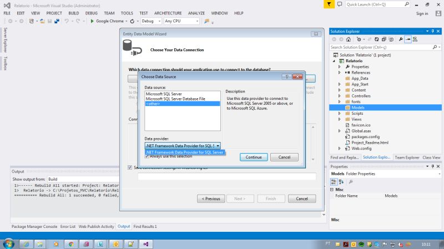Expand the Views folder

(x=340, y=119)
